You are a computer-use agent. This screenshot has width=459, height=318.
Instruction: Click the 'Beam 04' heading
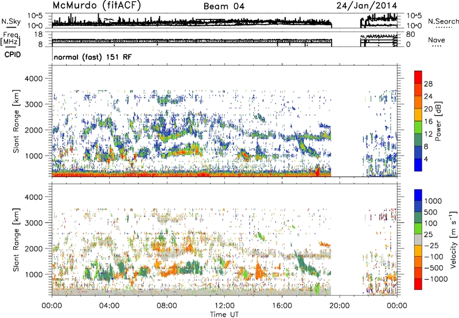click(224, 6)
